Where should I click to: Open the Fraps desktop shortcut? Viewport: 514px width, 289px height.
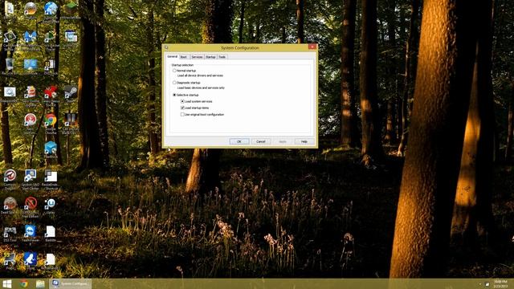[x=10, y=261]
